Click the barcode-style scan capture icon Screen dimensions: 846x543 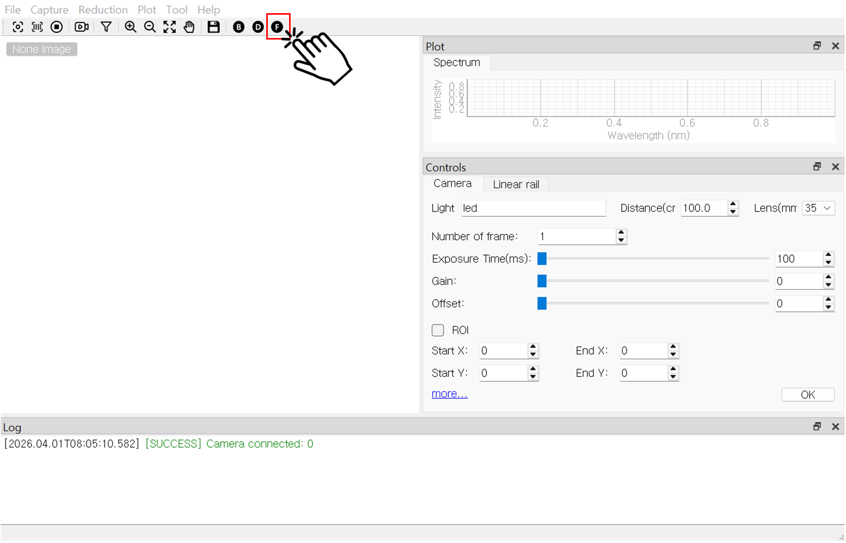pos(37,27)
